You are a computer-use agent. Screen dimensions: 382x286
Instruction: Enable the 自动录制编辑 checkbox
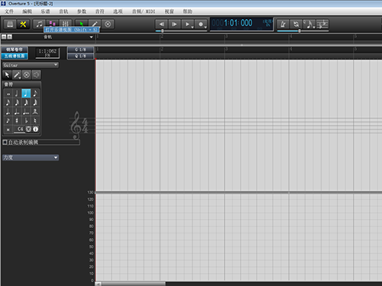(x=5, y=142)
